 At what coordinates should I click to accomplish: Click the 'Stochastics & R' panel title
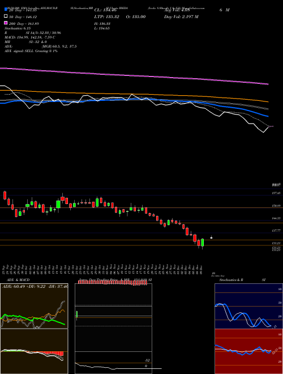coord(231,280)
